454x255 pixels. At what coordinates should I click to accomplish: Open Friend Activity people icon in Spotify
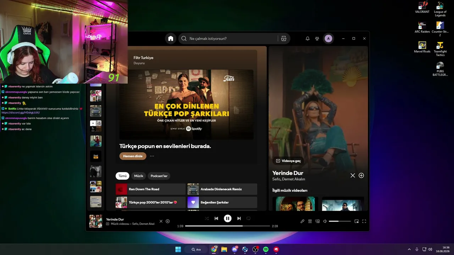(x=317, y=39)
